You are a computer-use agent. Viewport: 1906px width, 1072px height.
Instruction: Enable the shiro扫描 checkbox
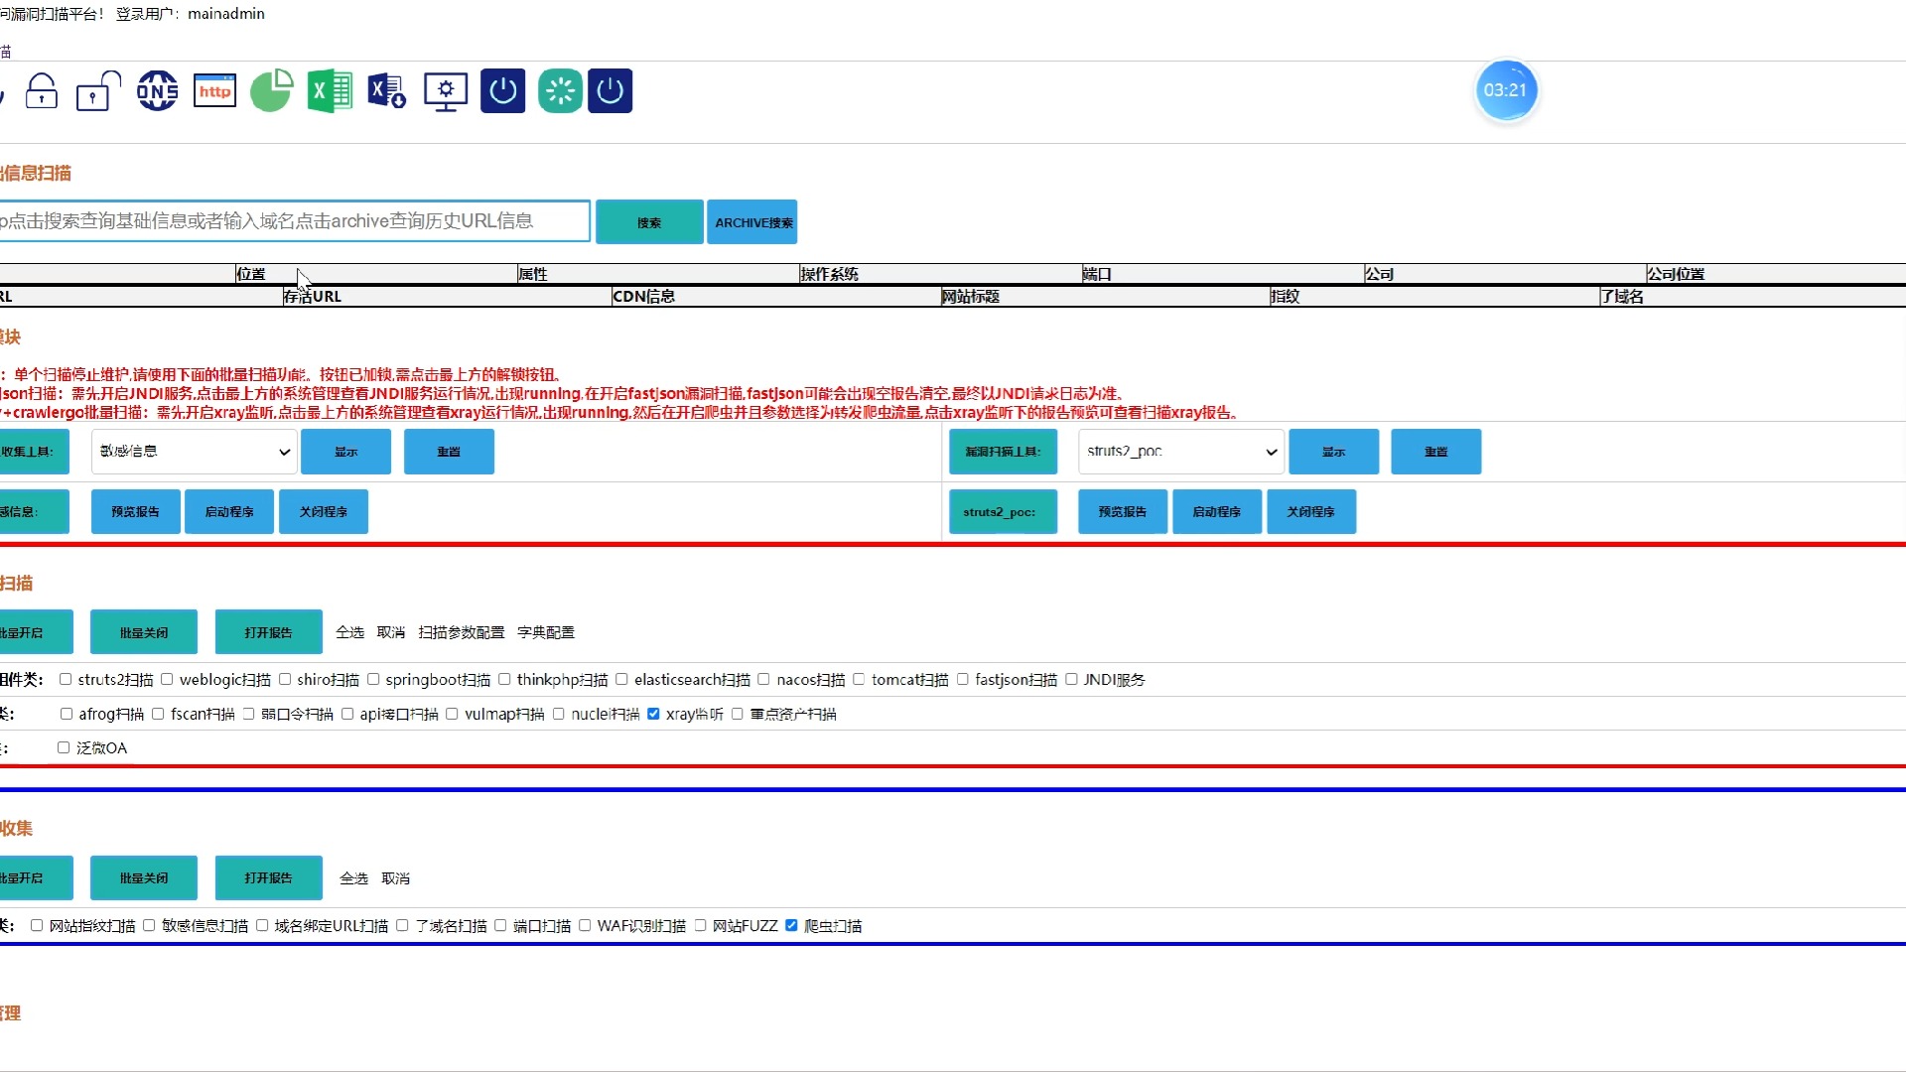[285, 680]
